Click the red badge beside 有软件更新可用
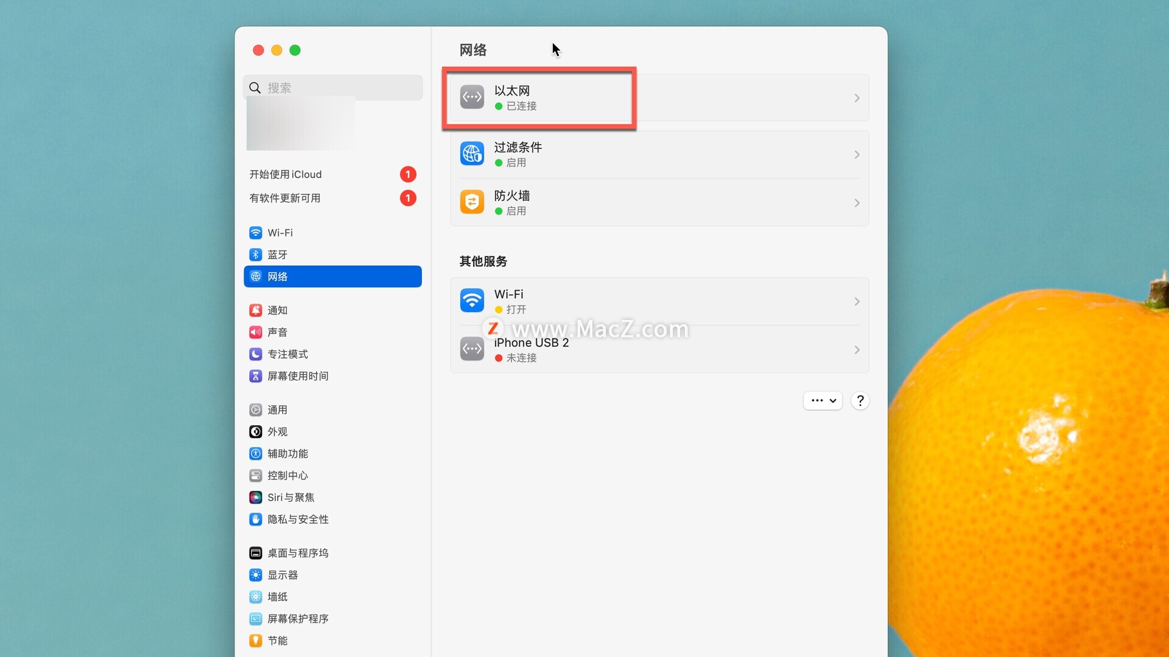The image size is (1169, 657). click(x=408, y=198)
